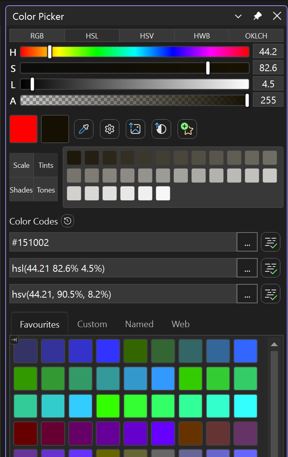Open the Named colors tab

[x=139, y=324]
